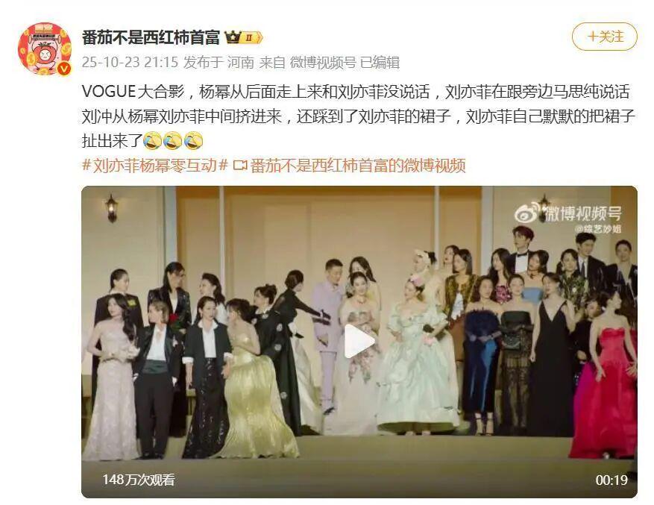The height and width of the screenshot is (505, 654).
Task: Click the video thumbnail's left wall lamp area
Action: (x=111, y=208)
